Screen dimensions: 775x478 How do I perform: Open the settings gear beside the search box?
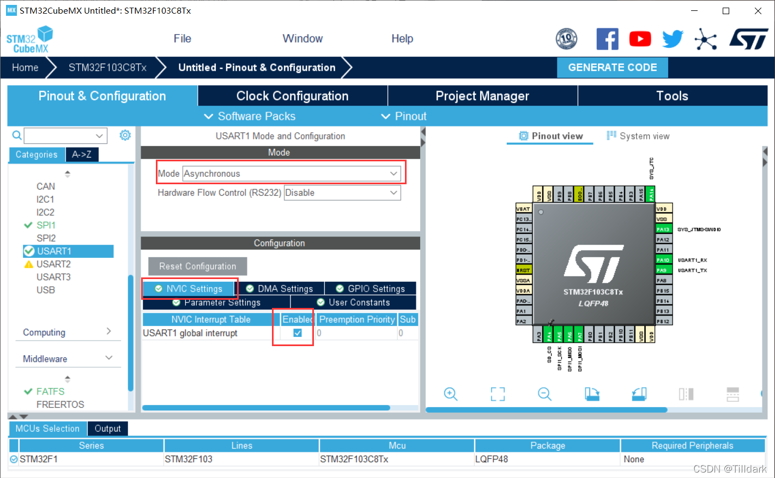(125, 135)
